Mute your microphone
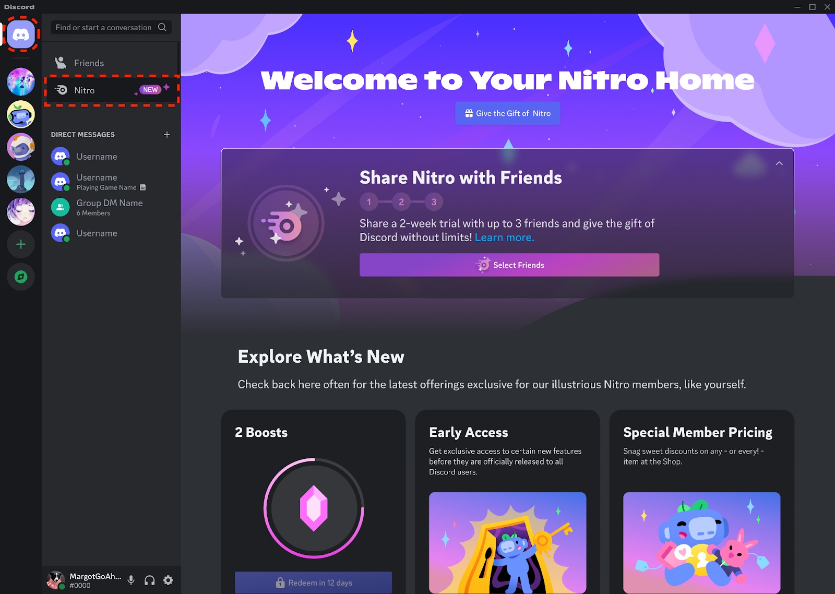Image resolution: width=835 pixels, height=594 pixels. (x=130, y=580)
